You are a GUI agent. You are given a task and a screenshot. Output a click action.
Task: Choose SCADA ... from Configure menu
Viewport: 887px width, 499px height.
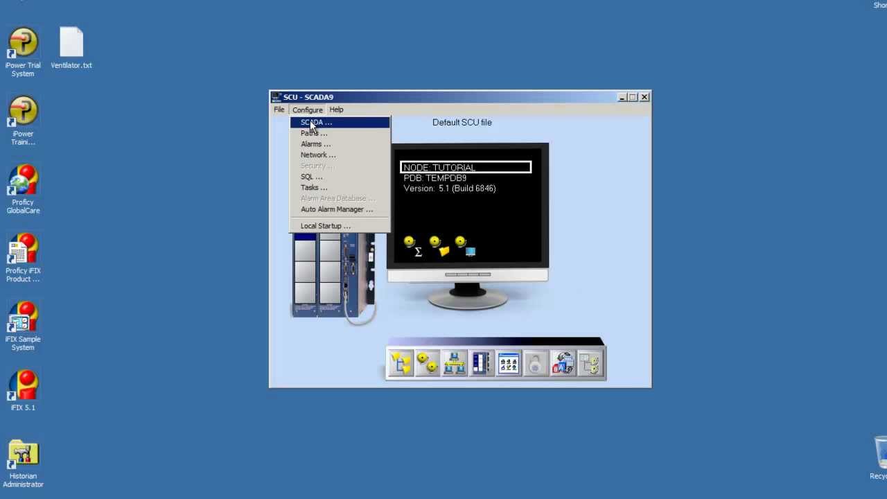pos(340,122)
